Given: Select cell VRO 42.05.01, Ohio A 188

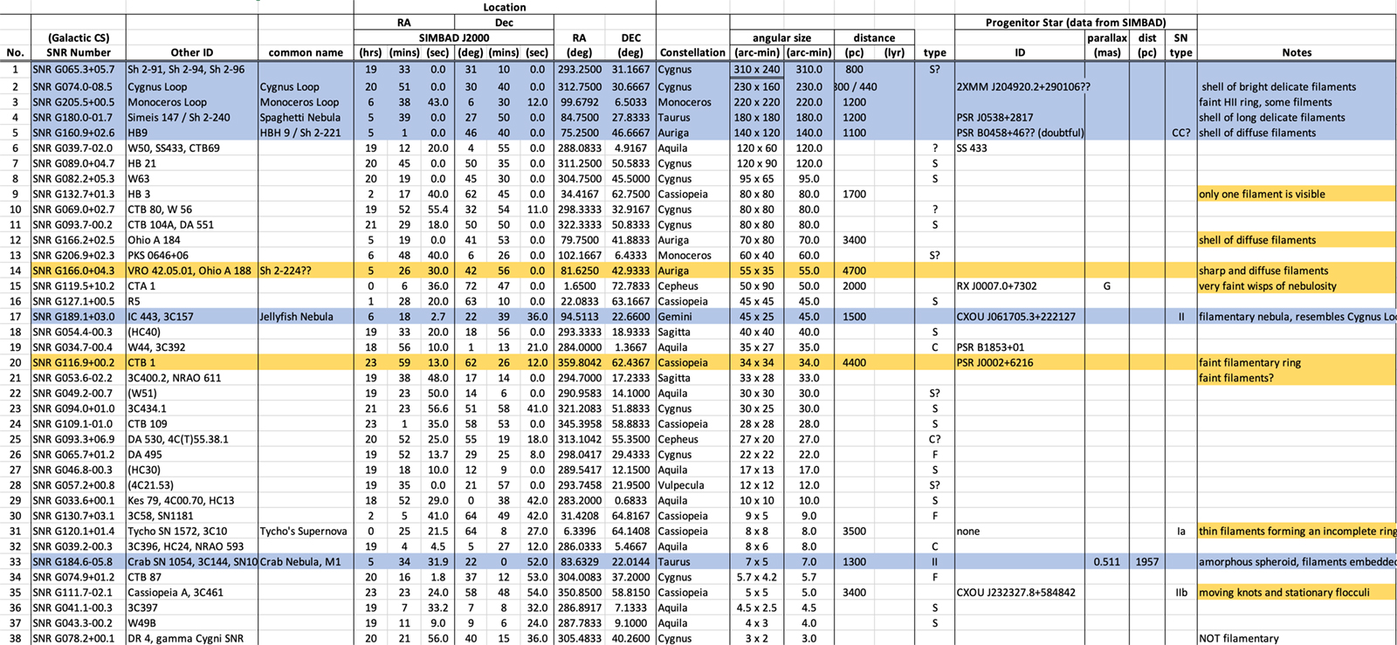Looking at the screenshot, I should click(192, 271).
